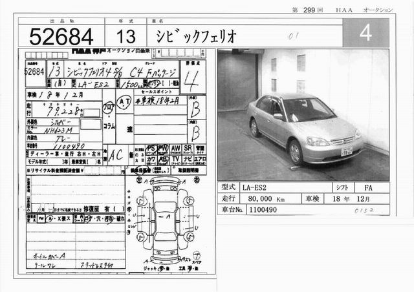
Task: Click the handwritten 評価点 score 4
Action: (191, 81)
